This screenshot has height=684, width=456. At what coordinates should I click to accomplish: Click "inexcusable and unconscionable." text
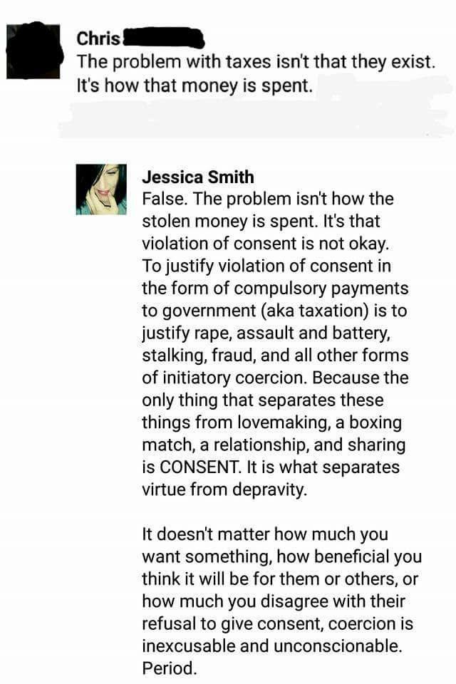[x=272, y=646]
